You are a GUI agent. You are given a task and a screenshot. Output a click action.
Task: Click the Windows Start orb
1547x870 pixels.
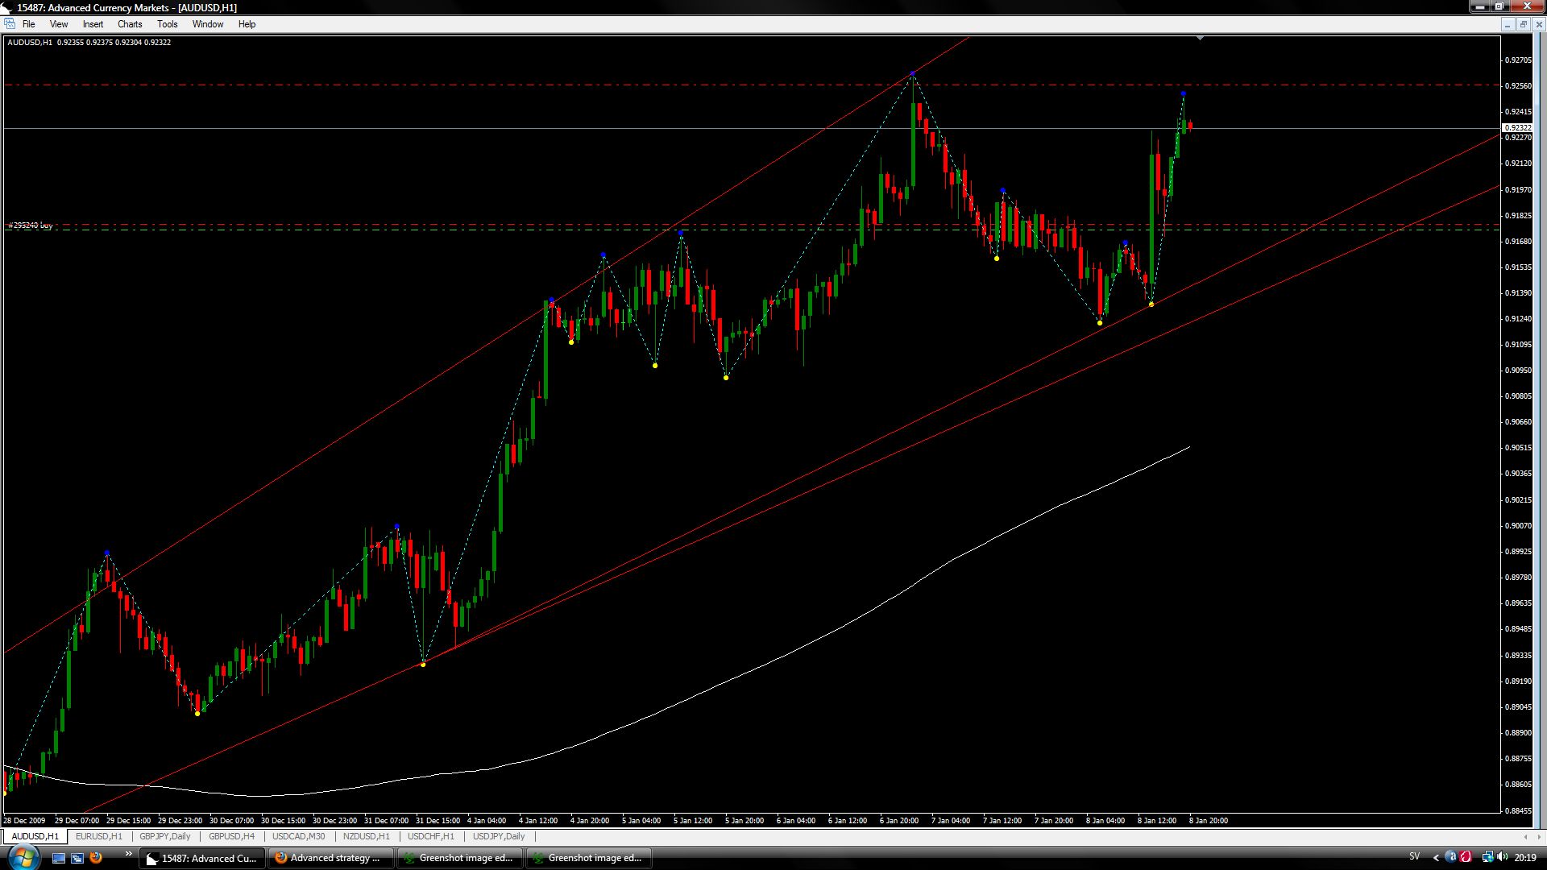pos(22,857)
